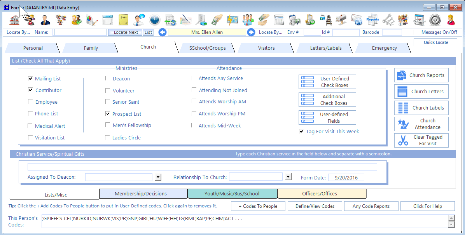
Task: Open the Letters/Labels tab
Action: [x=326, y=48]
